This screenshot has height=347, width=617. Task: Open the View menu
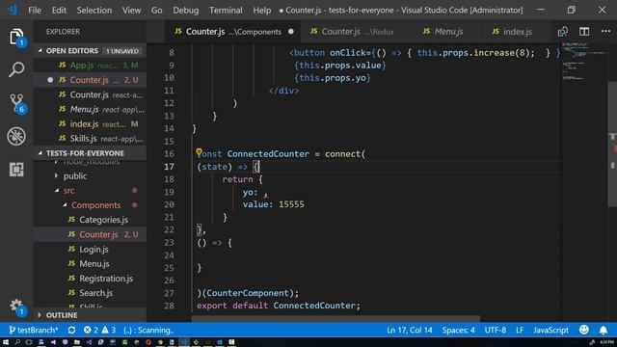131,11
